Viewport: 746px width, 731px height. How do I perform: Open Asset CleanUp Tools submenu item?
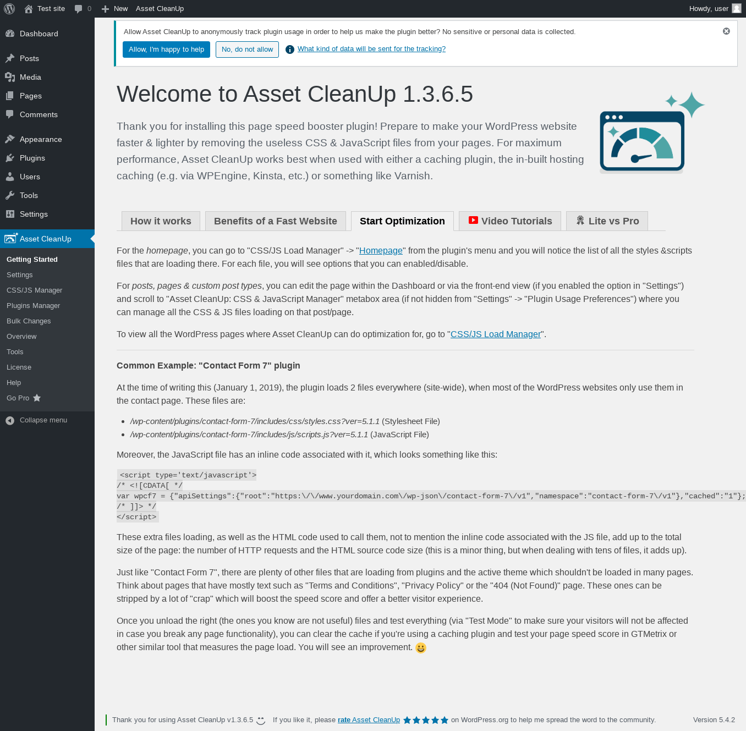click(x=15, y=352)
